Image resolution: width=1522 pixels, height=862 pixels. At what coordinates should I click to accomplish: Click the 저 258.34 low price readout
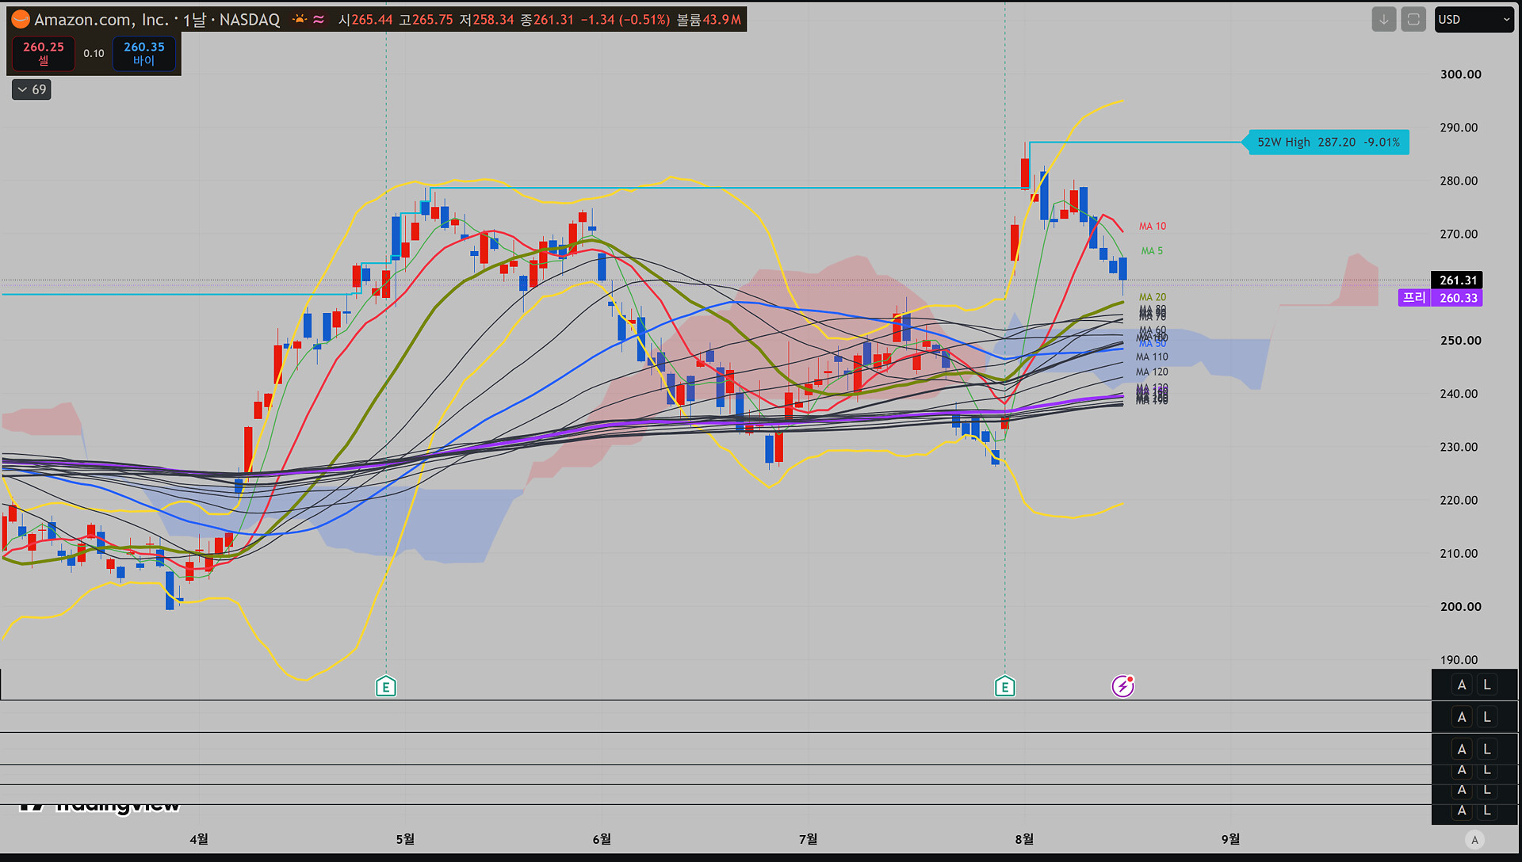coord(487,19)
